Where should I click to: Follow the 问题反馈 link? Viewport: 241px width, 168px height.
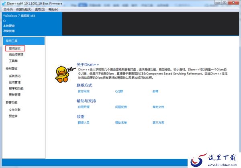point(121,107)
